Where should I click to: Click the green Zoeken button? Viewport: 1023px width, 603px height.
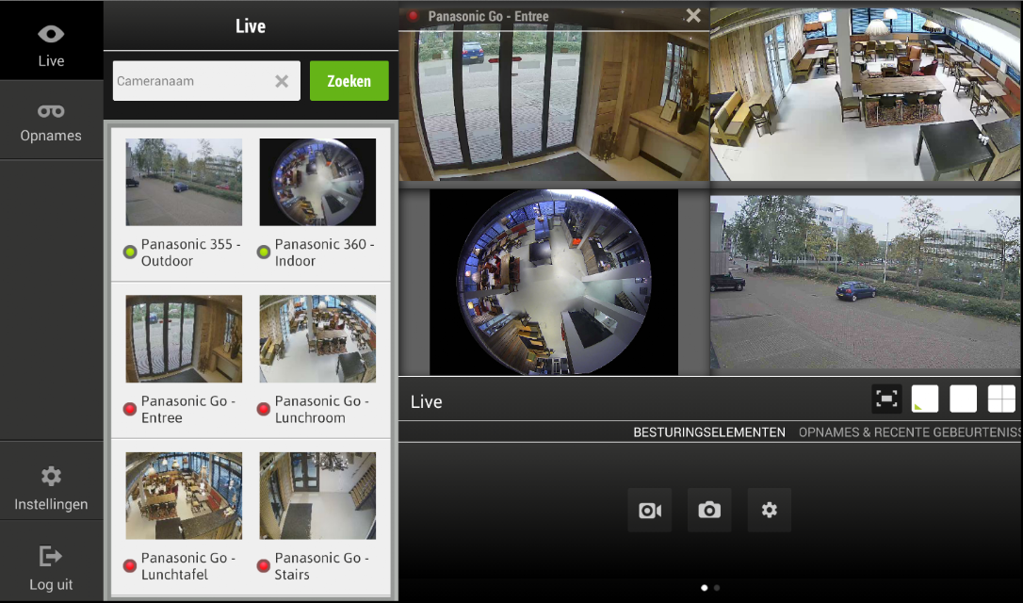pyautogui.click(x=349, y=81)
